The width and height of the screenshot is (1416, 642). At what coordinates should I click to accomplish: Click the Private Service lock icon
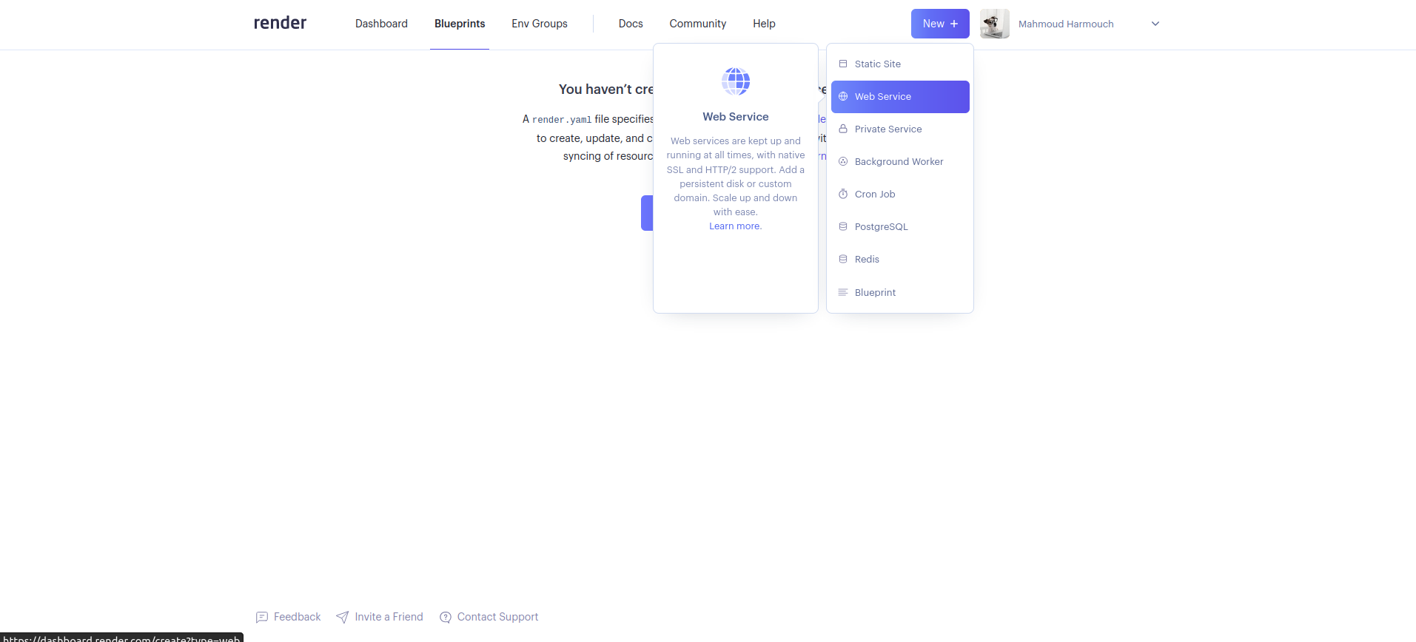point(842,129)
